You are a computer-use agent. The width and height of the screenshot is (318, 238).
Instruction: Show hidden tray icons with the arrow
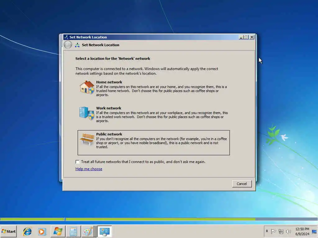[267, 231]
